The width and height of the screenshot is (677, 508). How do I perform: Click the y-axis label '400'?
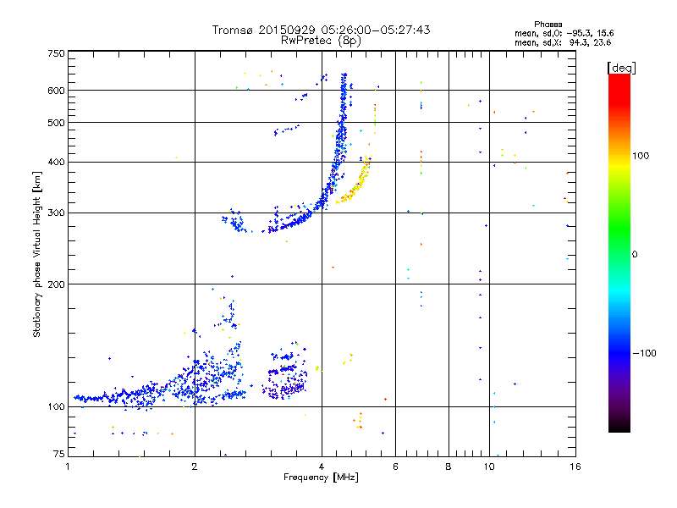coord(56,162)
